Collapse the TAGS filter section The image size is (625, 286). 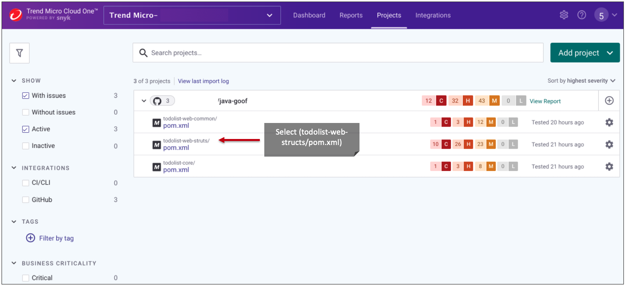[x=14, y=222]
